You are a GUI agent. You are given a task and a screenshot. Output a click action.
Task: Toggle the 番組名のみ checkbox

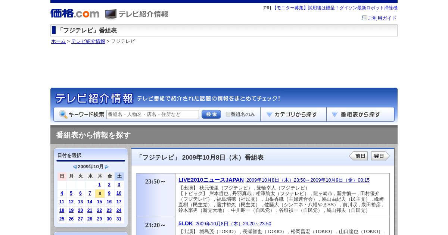[x=228, y=114]
